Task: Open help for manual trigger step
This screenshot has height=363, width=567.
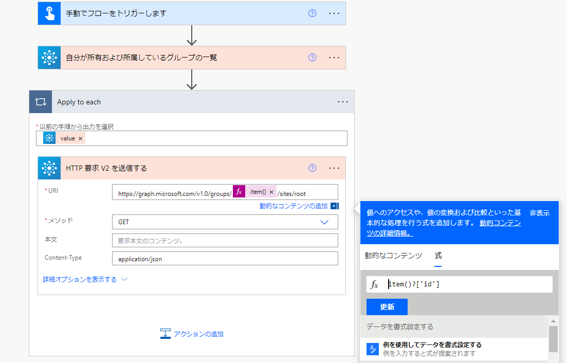Action: point(312,13)
